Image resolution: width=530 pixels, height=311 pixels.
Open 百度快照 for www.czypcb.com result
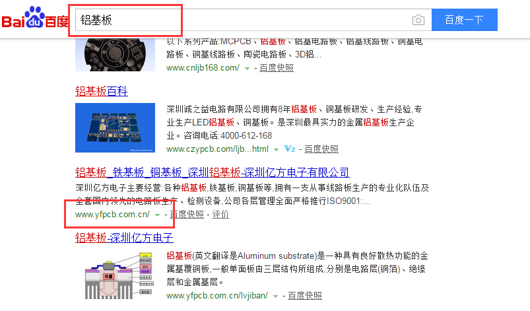321,149
